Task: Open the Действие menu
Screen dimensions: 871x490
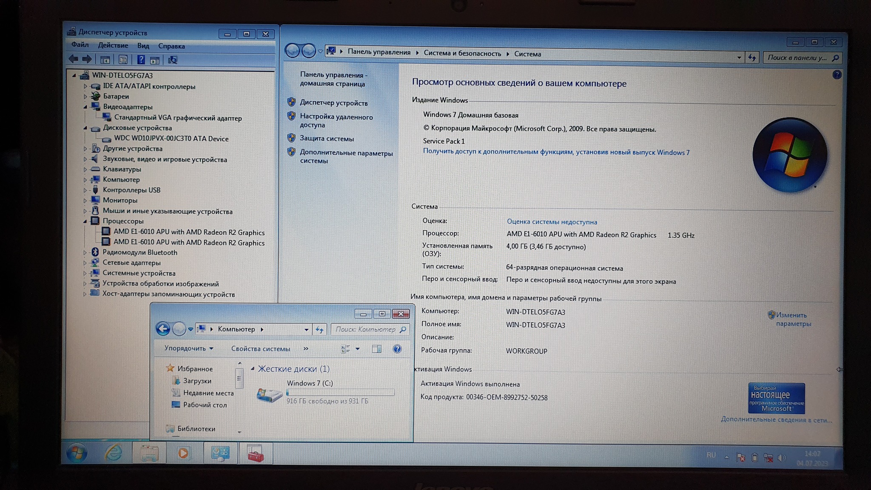Action: 113,45
